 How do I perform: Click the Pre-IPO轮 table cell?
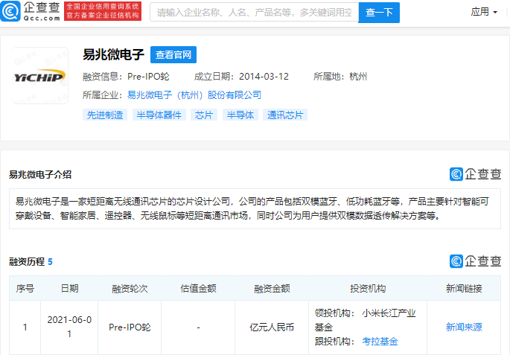(130, 327)
